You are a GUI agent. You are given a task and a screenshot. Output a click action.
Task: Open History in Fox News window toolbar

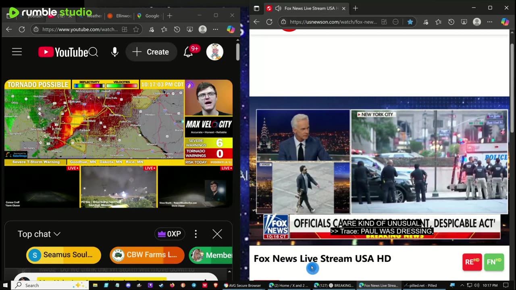[451, 22]
